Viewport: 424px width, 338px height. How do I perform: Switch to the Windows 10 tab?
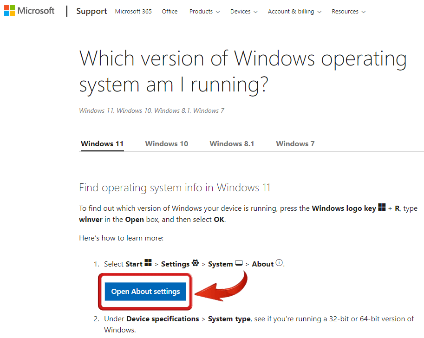(166, 143)
